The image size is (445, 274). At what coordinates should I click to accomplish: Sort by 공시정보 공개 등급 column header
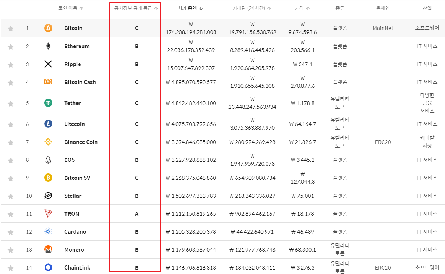136,9
